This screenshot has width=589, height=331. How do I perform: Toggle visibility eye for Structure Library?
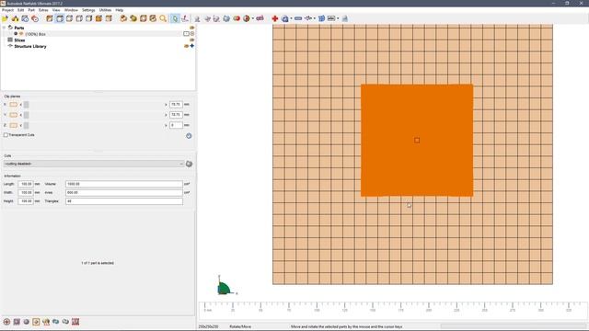tap(186, 46)
